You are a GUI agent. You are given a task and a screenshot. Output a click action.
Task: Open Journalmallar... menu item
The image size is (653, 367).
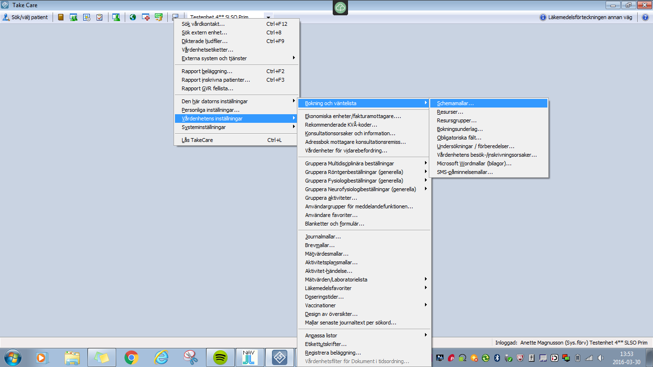tap(364, 237)
